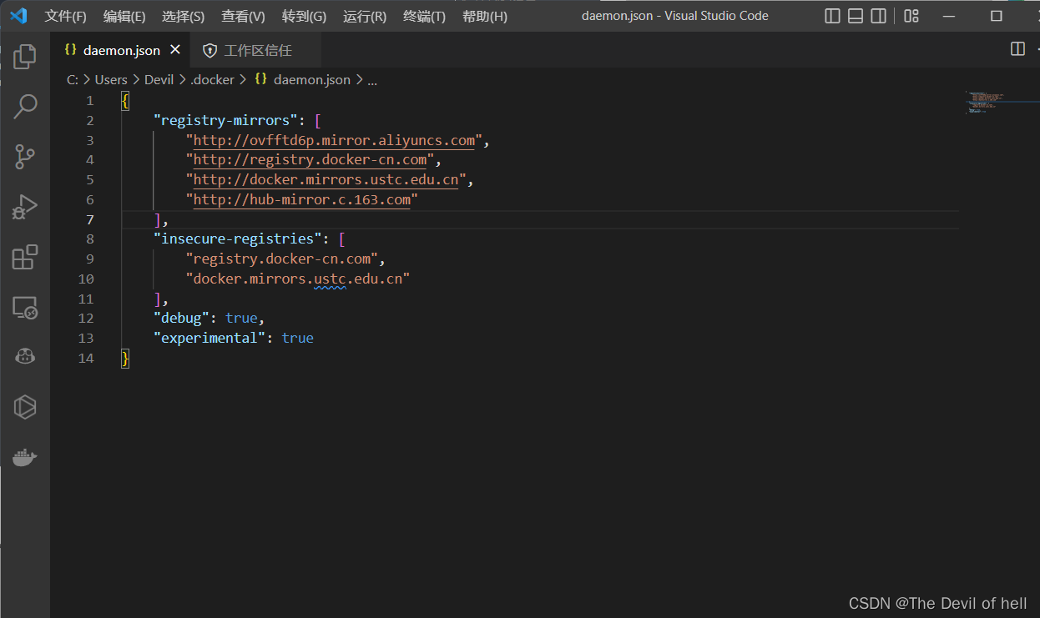
Task: Switch to the daemon.json tab
Action: tap(121, 50)
